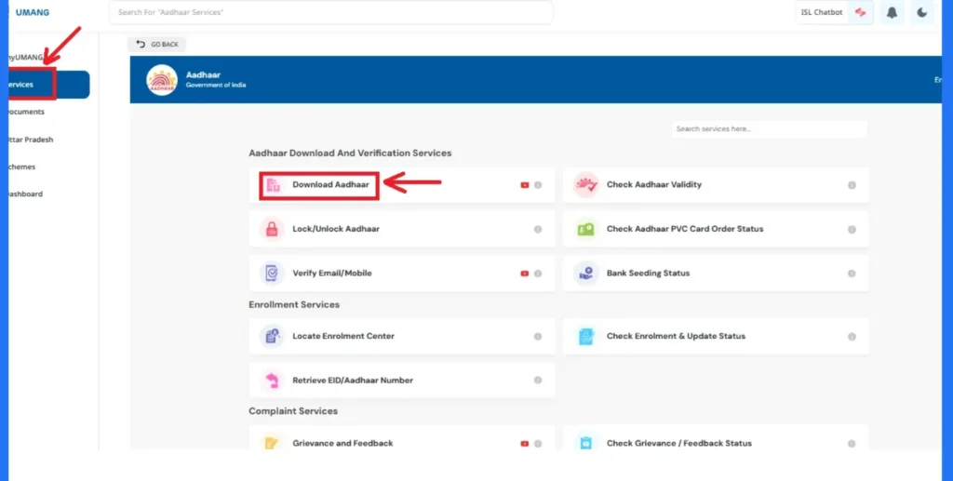Play the Verify Email/Mobile video icon
Screen dimensions: 953x481
[525, 274]
